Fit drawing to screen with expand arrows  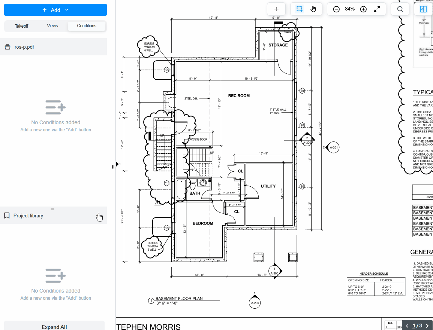click(x=377, y=9)
